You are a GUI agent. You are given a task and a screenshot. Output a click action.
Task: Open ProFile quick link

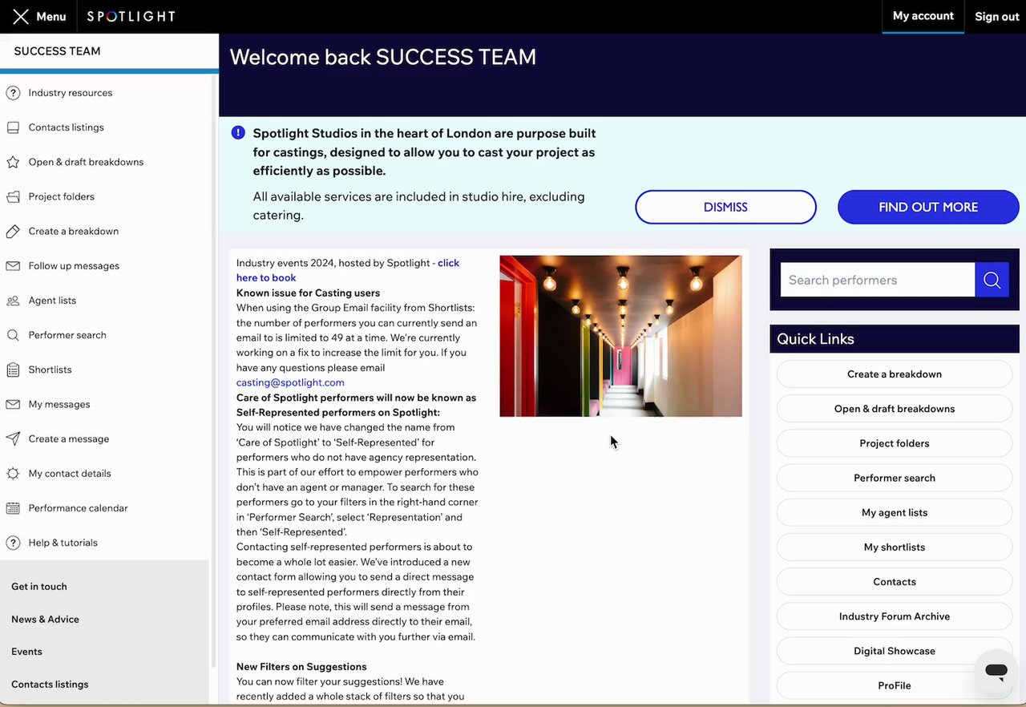895,685
